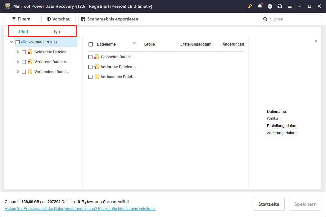
Task: Collapse the Volume(E: NTFS) tree node
Action: [x=12, y=42]
